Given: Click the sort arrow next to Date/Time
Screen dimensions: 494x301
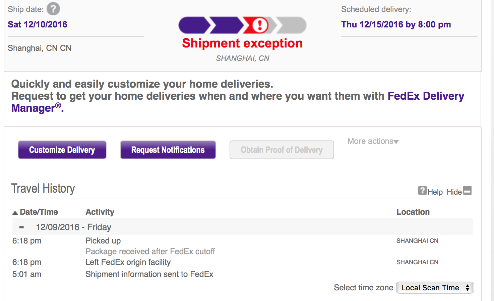Looking at the screenshot, I should pos(15,212).
